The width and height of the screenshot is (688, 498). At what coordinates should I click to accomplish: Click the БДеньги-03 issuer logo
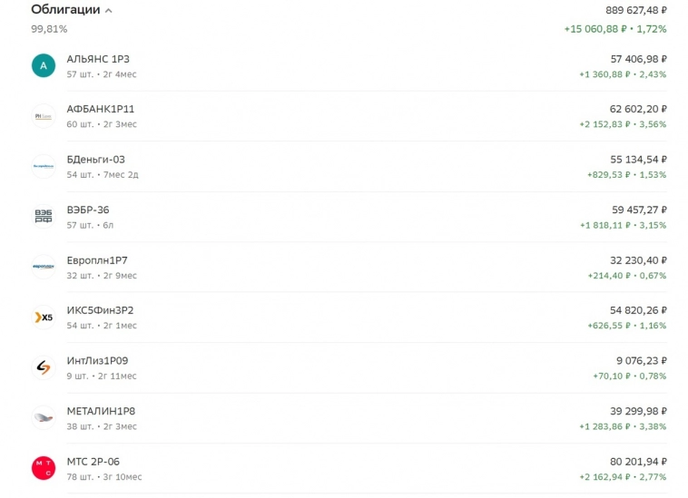[44, 166]
